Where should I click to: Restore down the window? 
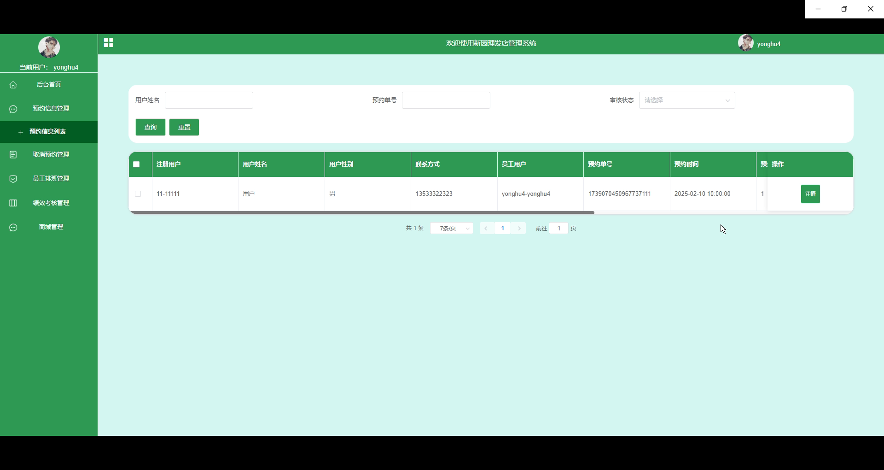844,9
